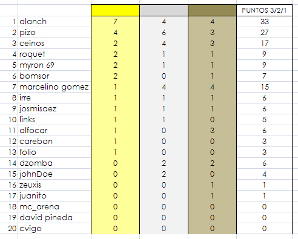Select marcelino gomez points value 15

click(x=264, y=87)
